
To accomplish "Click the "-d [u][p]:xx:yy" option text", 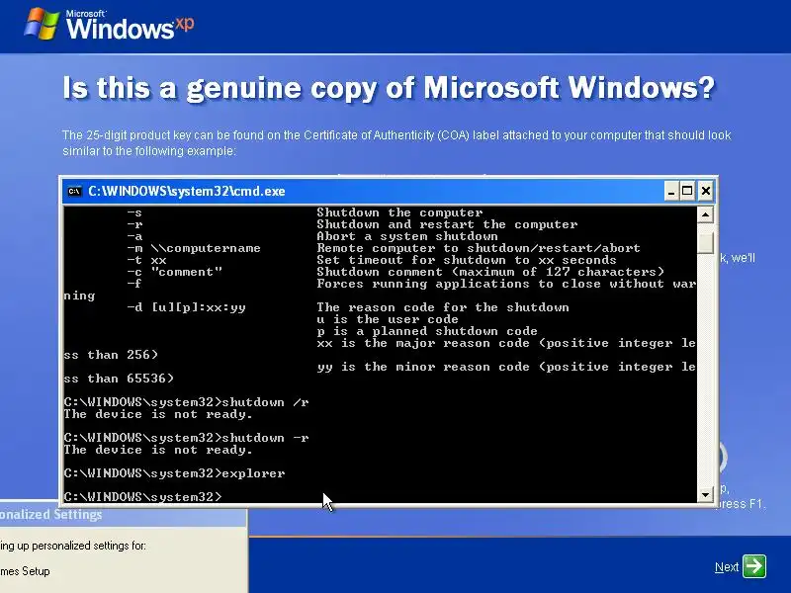I will (x=186, y=307).
